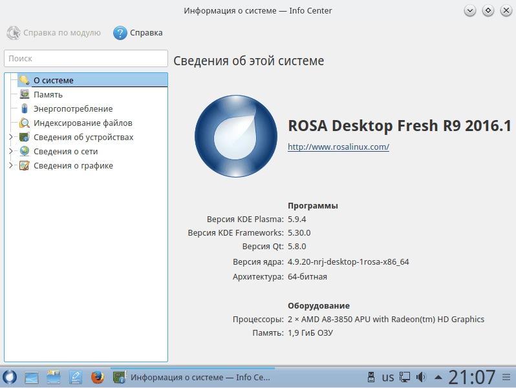Launch Firefox from the taskbar
The width and height of the screenshot is (516, 388).
point(98,377)
